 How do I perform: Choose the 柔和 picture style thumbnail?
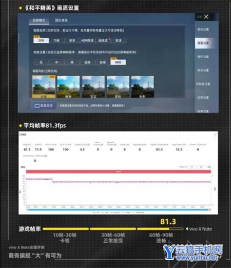pos(118,87)
